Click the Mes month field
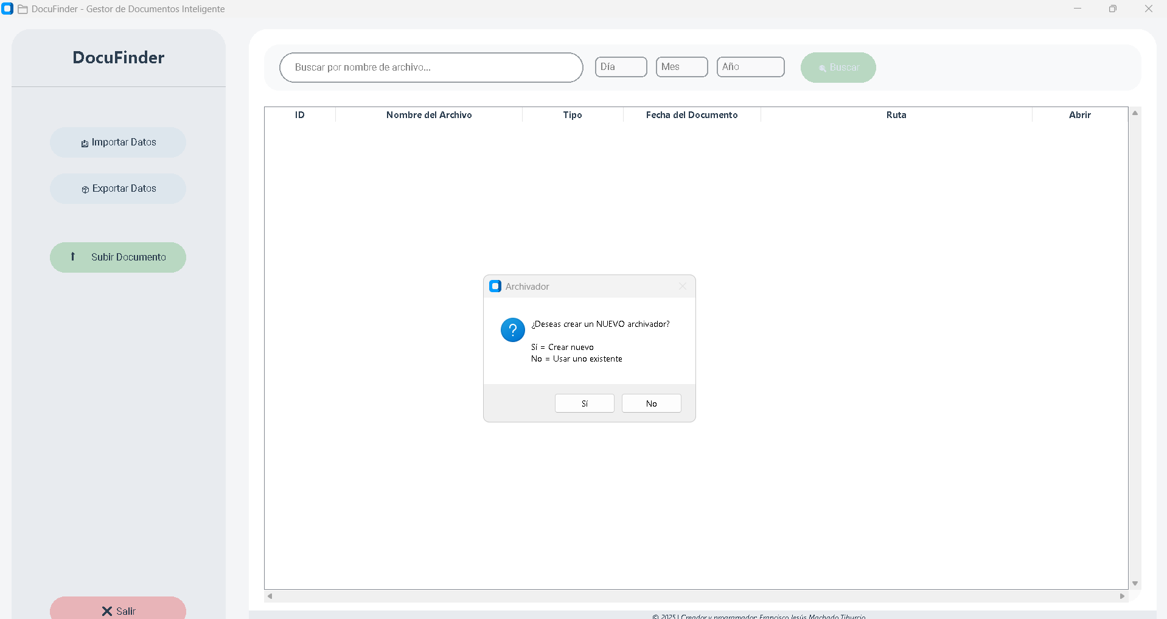 [x=681, y=67]
